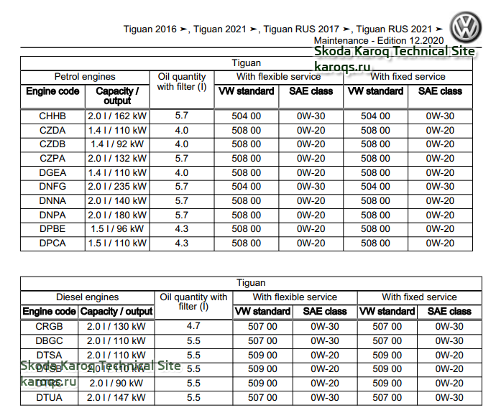Click the 'Tiguan' title above petrol table
The height and width of the screenshot is (413, 496).
(x=247, y=63)
